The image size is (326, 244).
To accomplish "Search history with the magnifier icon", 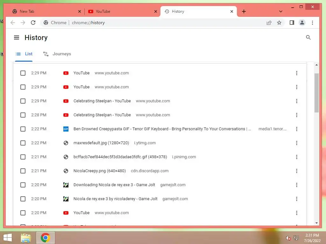I will tap(308, 37).
